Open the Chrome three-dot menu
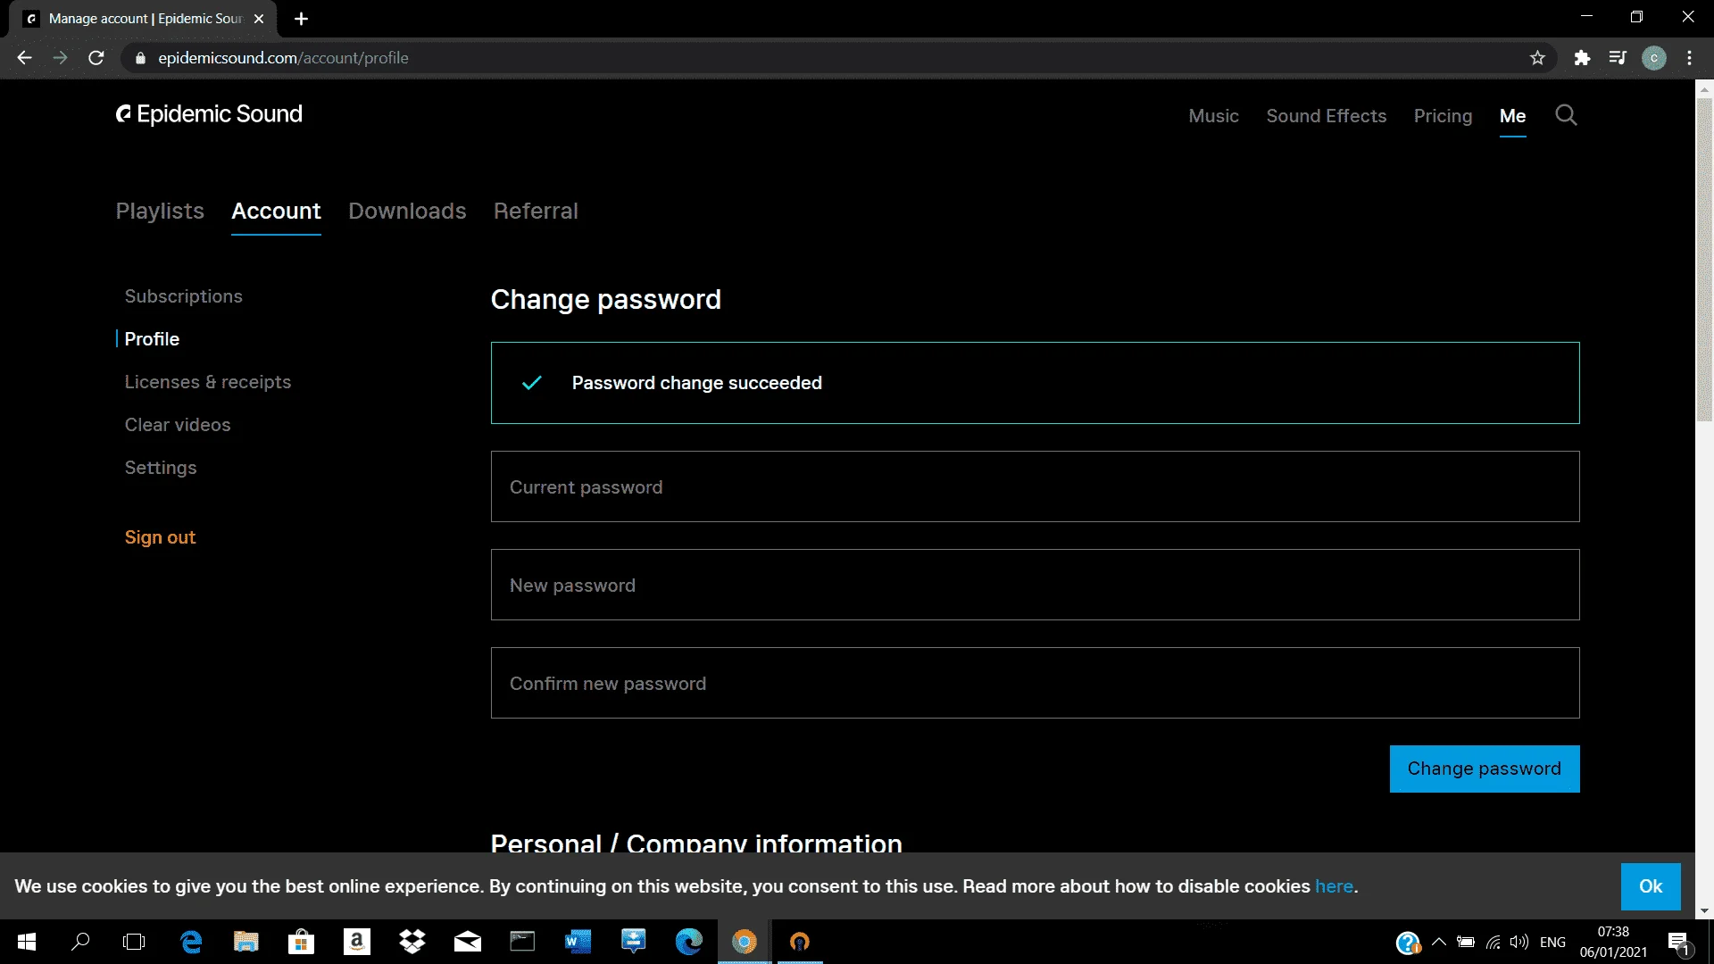 (1690, 58)
